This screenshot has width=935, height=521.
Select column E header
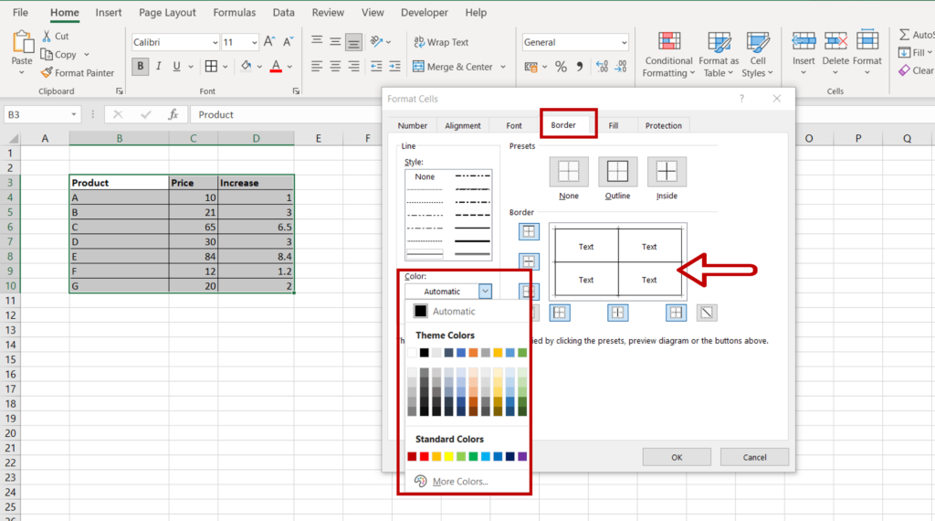point(319,138)
